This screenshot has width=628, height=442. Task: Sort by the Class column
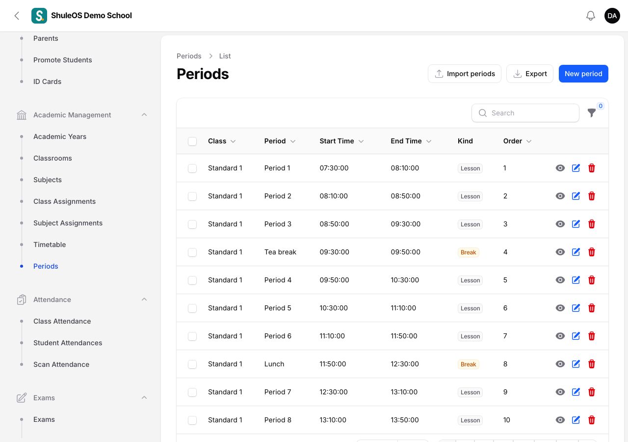(222, 141)
